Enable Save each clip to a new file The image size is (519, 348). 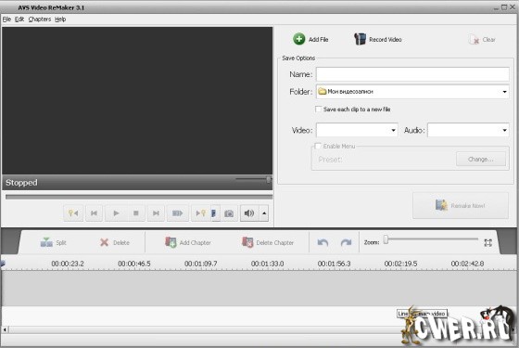[x=318, y=110]
